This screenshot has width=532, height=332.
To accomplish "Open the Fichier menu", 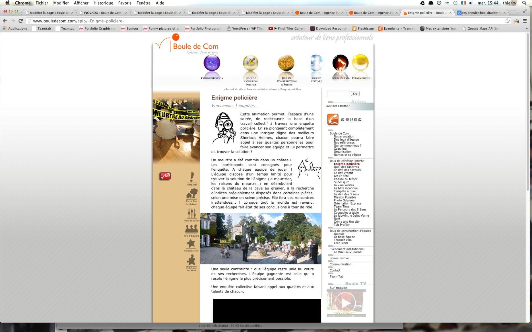I will point(42,3).
